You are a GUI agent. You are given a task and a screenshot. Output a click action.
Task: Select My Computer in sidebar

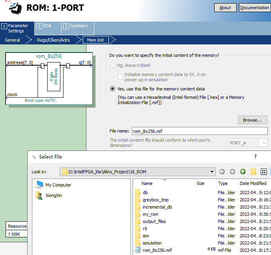(x=58, y=185)
